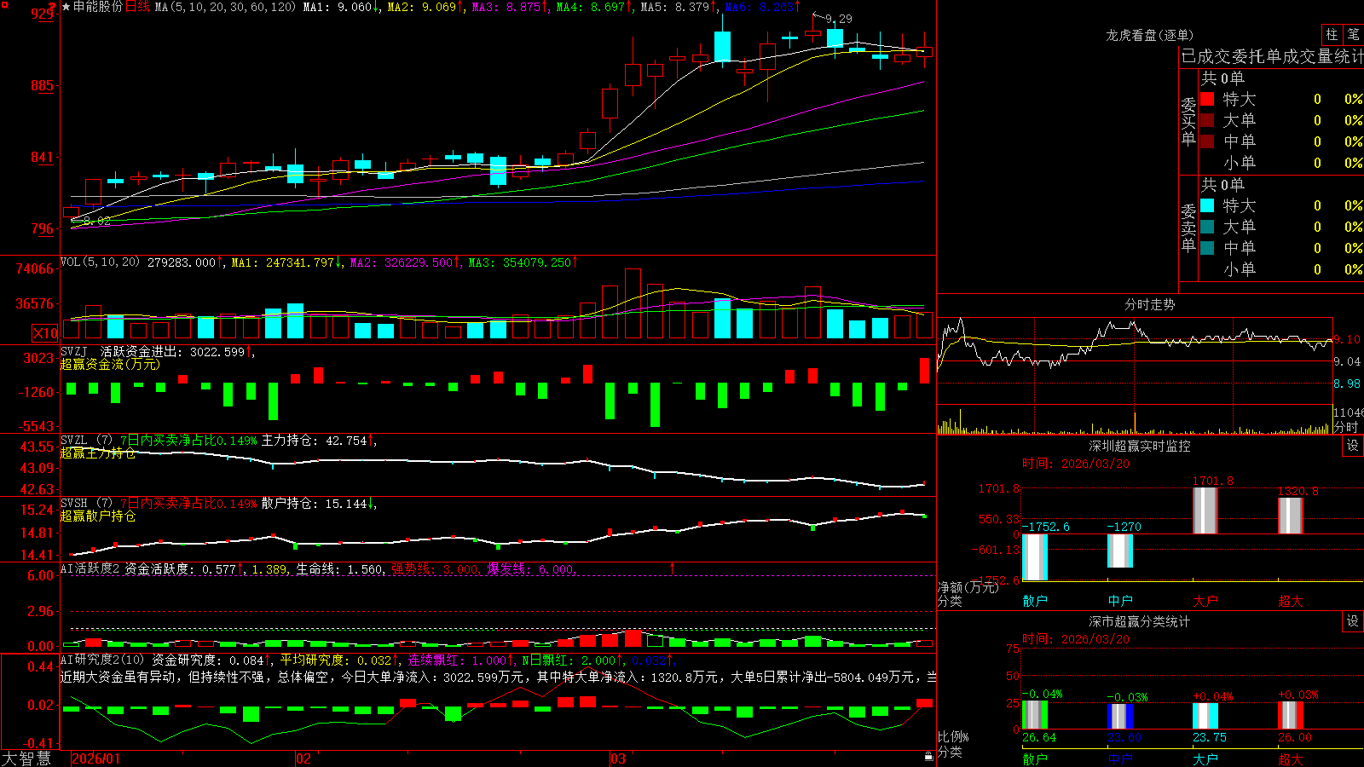Click the 深市超赢分类统计 panel title
1364x767 pixels.
coord(1139,621)
